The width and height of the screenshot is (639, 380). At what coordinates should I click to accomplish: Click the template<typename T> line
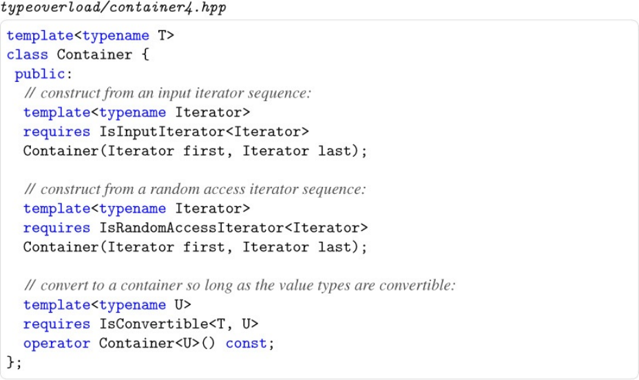point(90,35)
